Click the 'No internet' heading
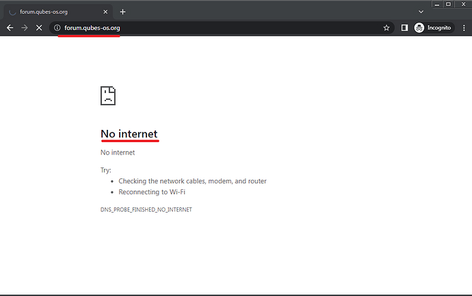Image resolution: width=472 pixels, height=296 pixels. pyautogui.click(x=129, y=133)
